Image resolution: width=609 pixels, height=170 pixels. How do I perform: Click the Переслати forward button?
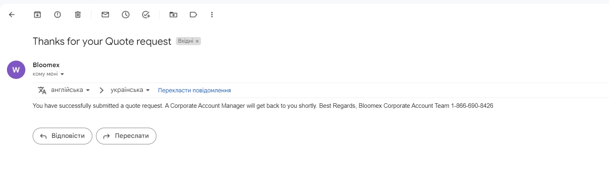point(126,136)
